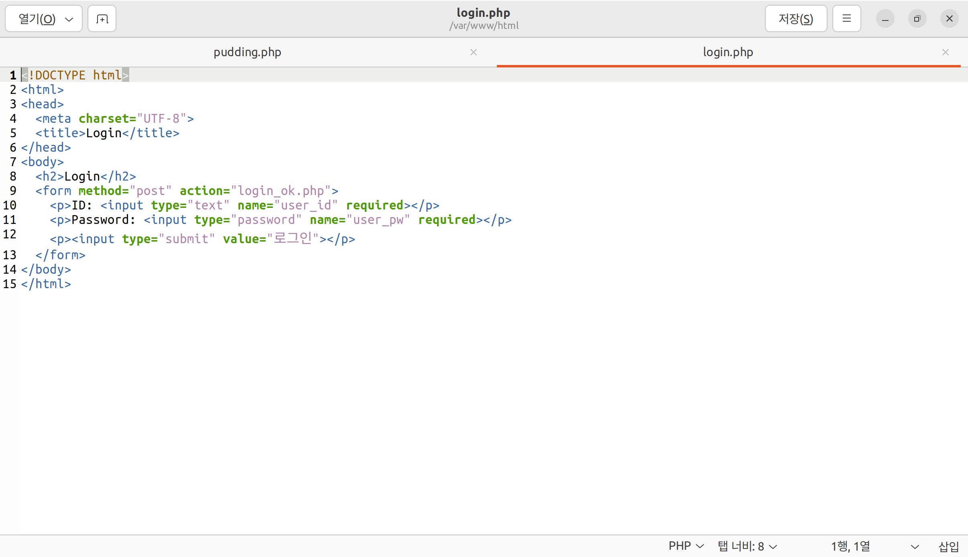968x557 pixels.
Task: Toggle the 삽입 insert mode indicator
Action: (x=948, y=546)
